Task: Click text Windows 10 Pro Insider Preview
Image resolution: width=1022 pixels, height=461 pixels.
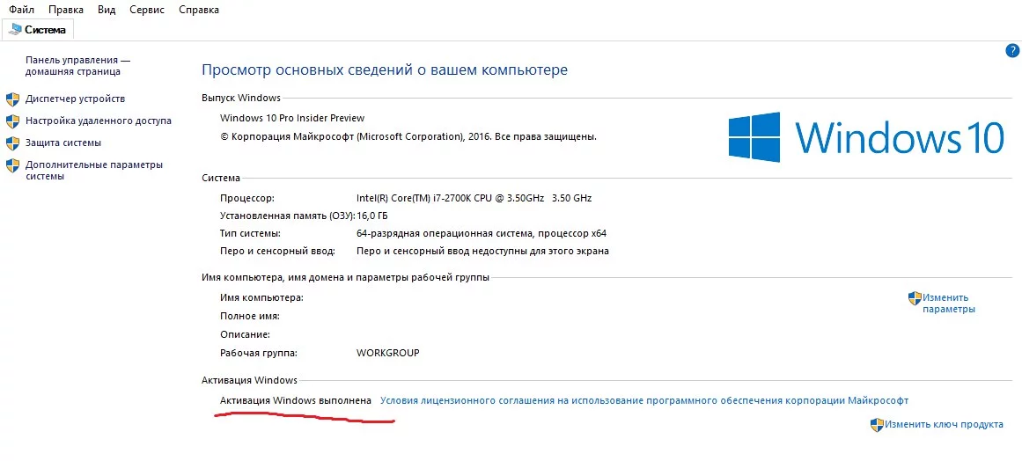Action: click(x=292, y=119)
